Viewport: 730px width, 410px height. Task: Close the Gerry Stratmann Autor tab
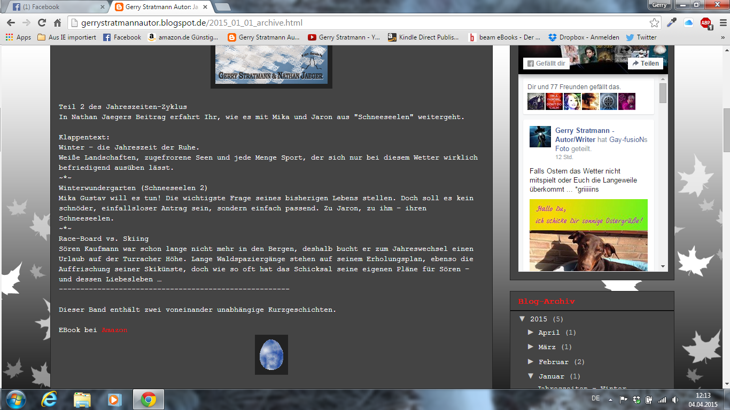click(205, 7)
